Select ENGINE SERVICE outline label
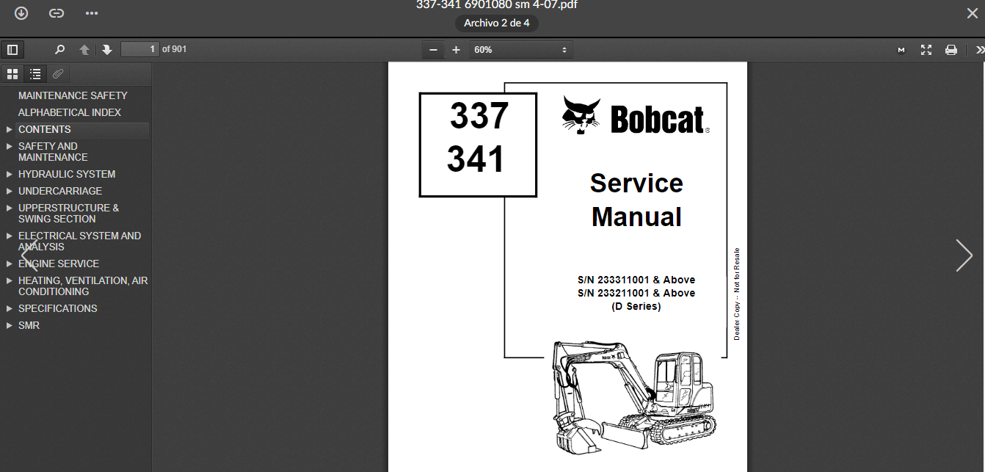Viewport: 985px width, 472px height. coord(59,264)
